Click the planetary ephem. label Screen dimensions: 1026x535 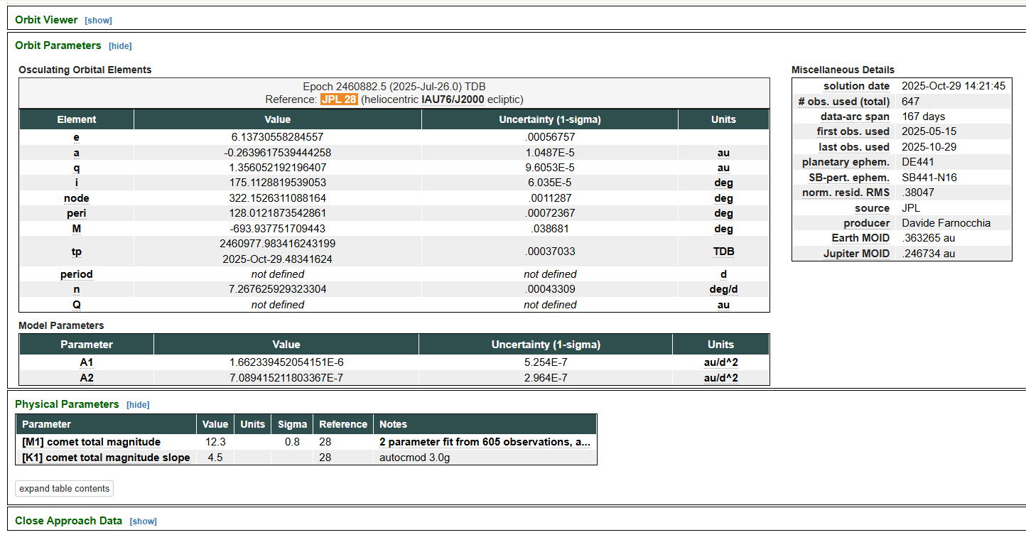846,162
